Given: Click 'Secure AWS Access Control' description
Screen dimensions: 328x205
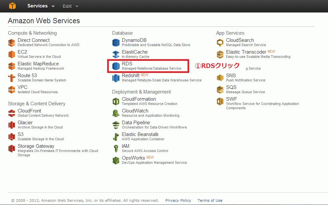Looking at the screenshot, I should pyautogui.click(x=145, y=151).
